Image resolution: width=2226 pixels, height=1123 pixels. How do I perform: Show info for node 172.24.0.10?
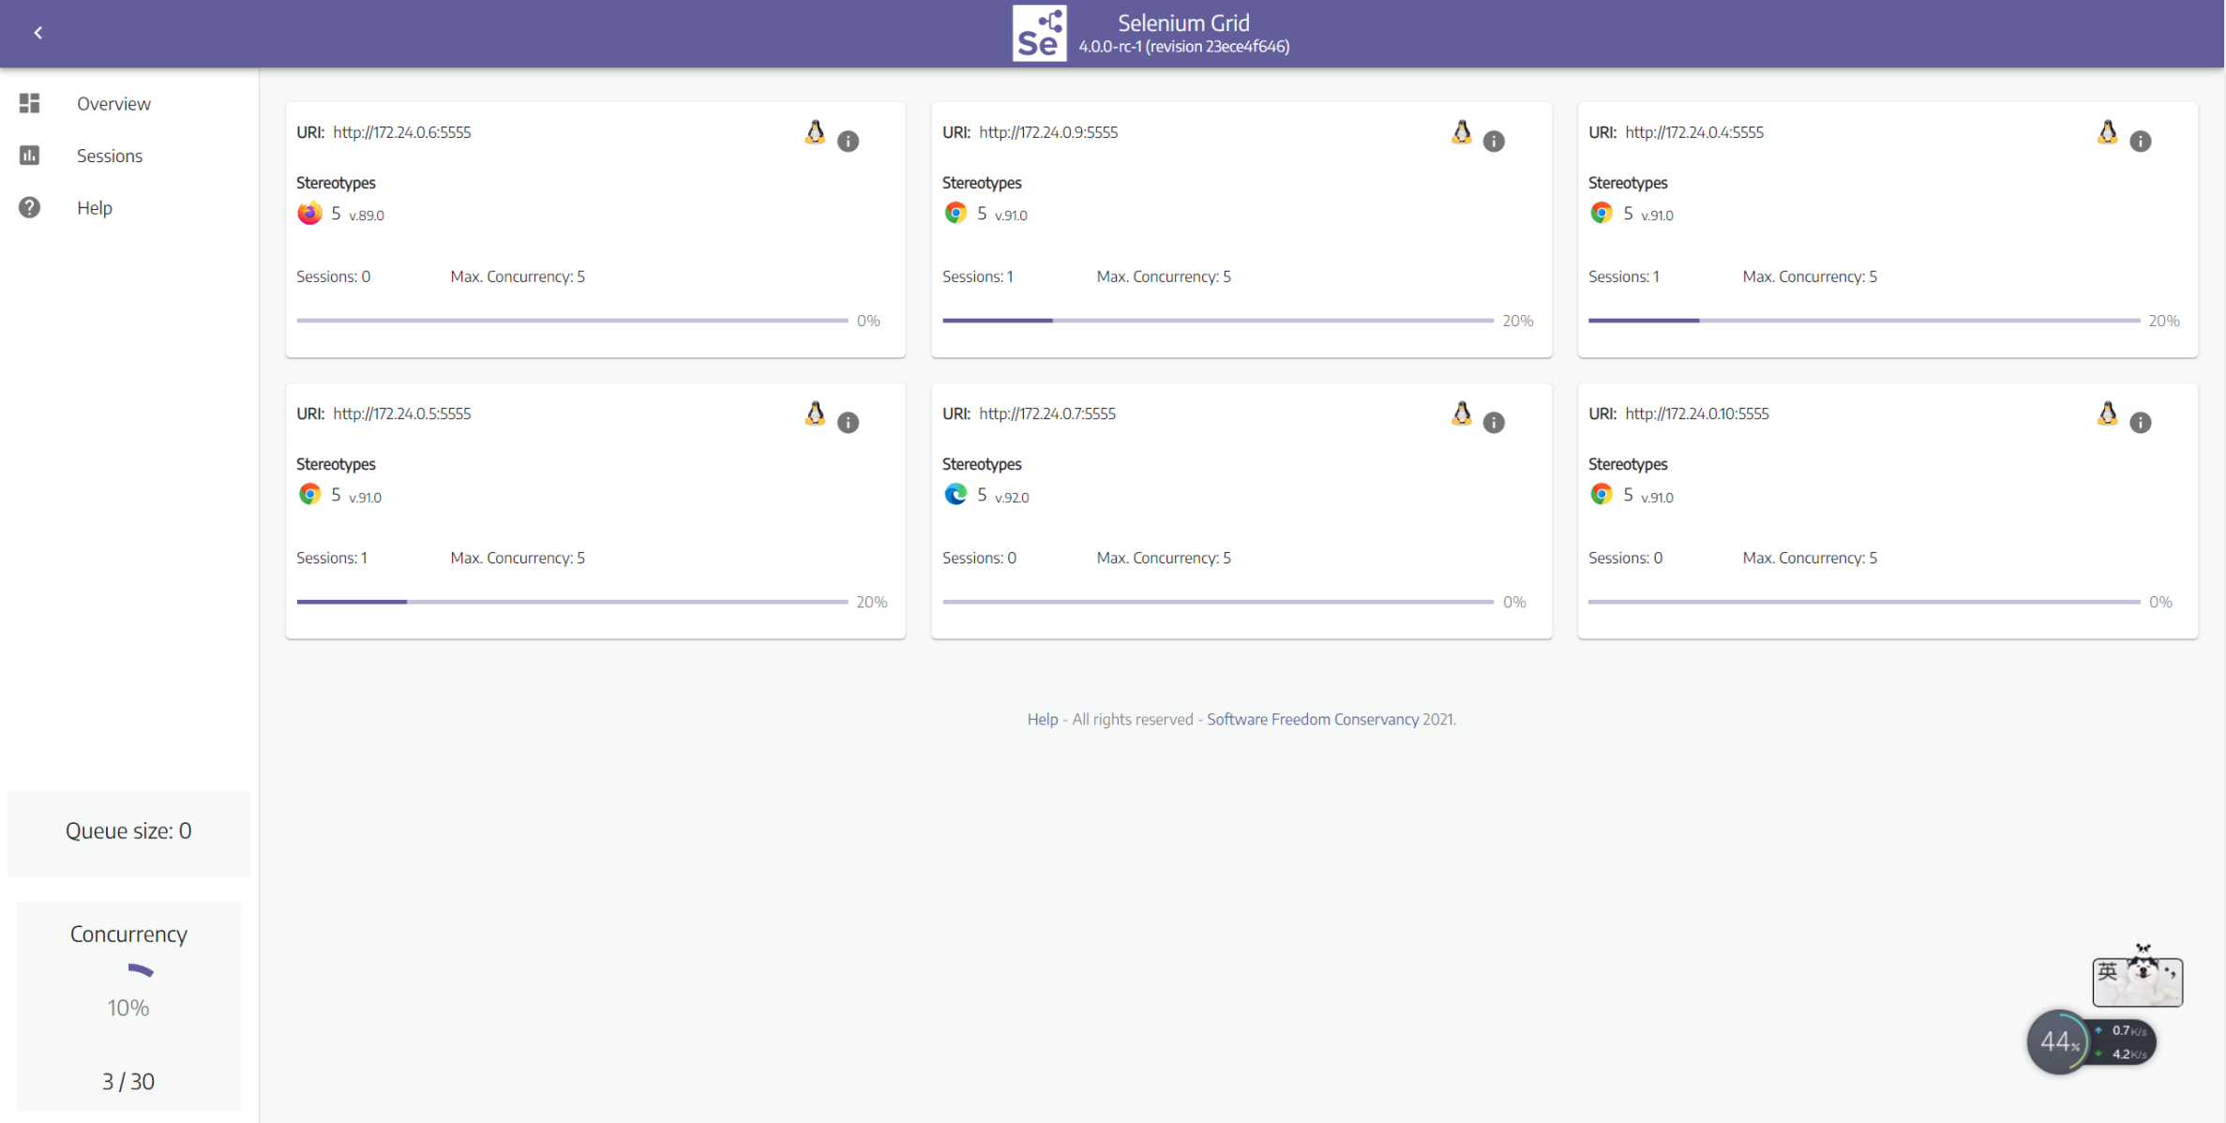[x=2140, y=422]
